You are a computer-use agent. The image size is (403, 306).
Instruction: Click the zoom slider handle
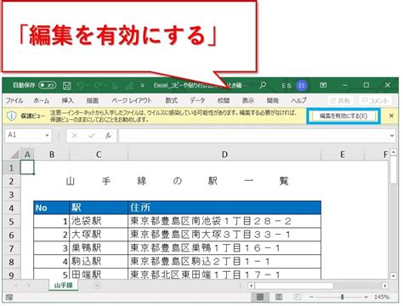click(343, 297)
